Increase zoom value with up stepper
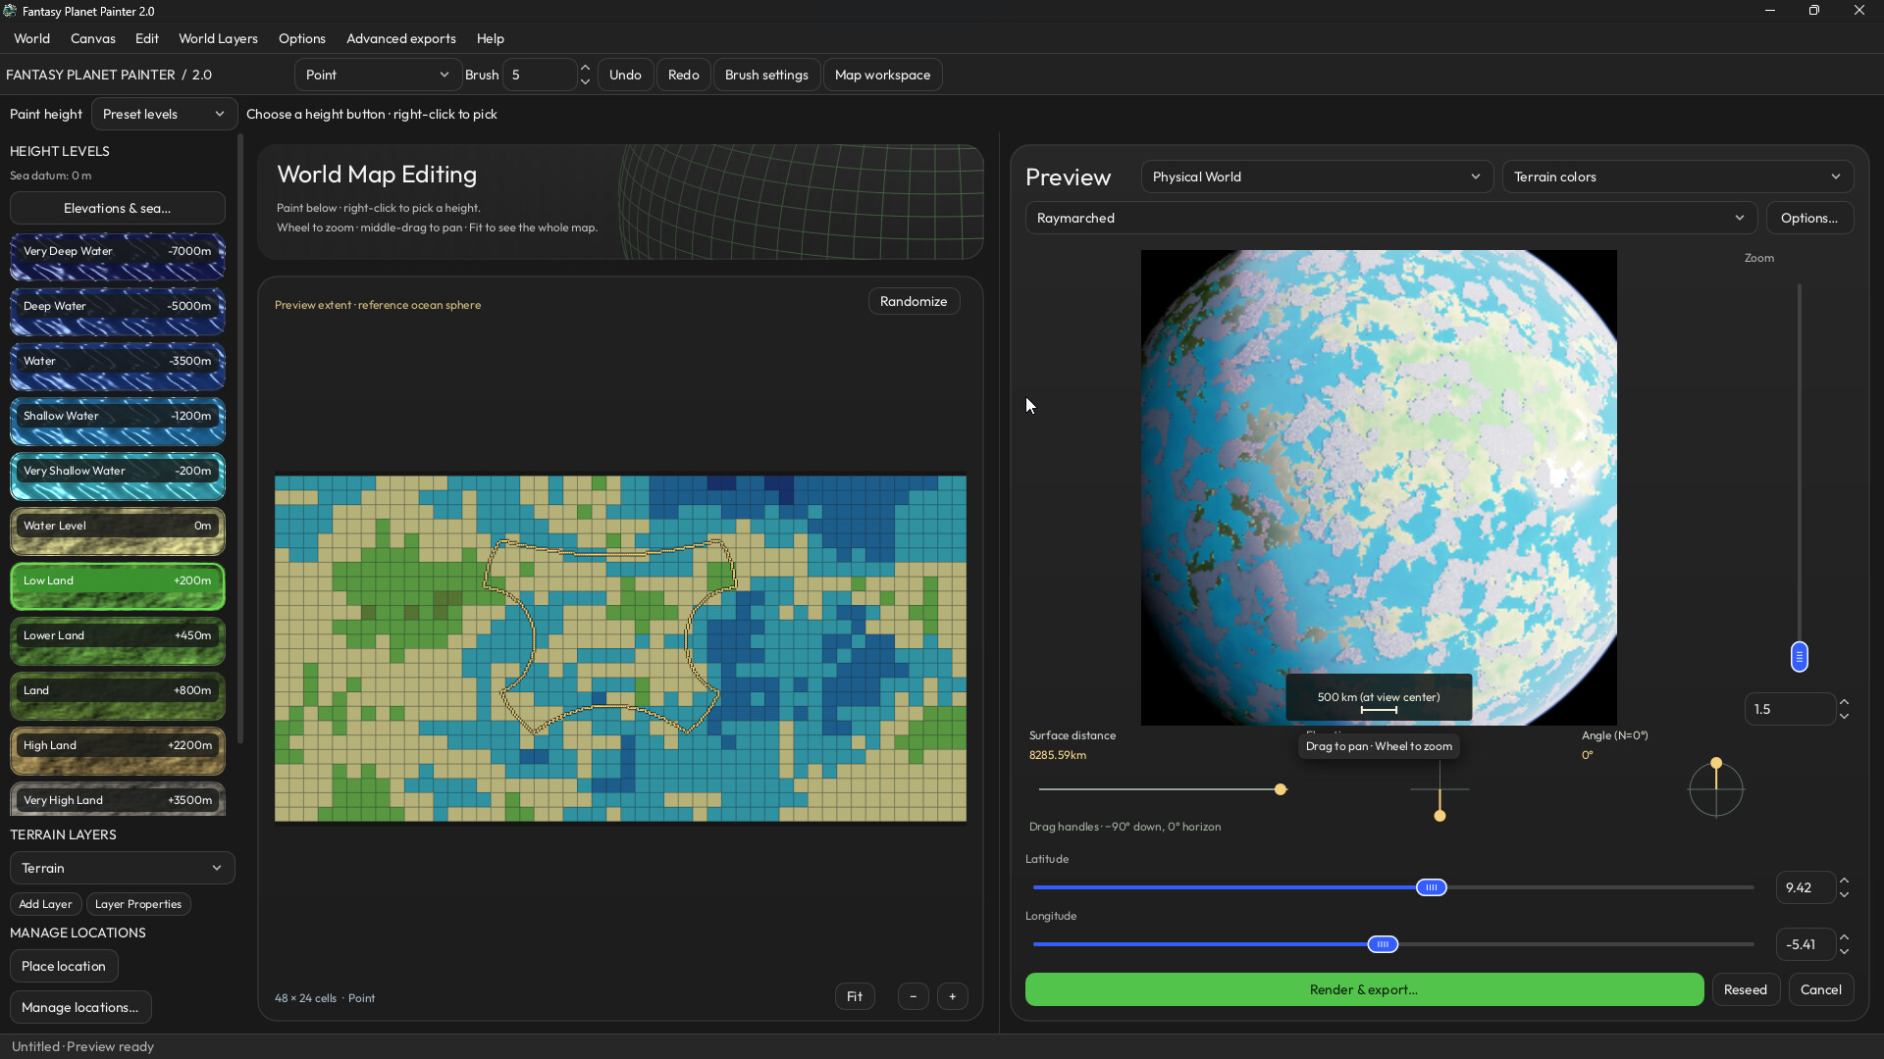The image size is (1884, 1059). point(1845,702)
